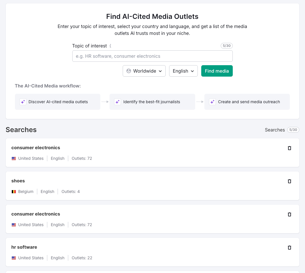Click sparkle icon on Create and send outreach

pos(212,102)
